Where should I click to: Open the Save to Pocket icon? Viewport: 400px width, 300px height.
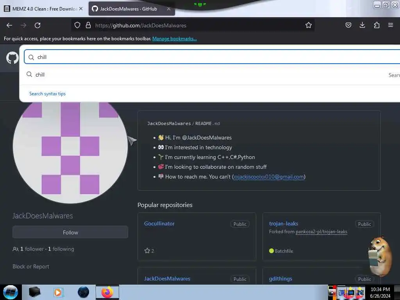point(348,25)
